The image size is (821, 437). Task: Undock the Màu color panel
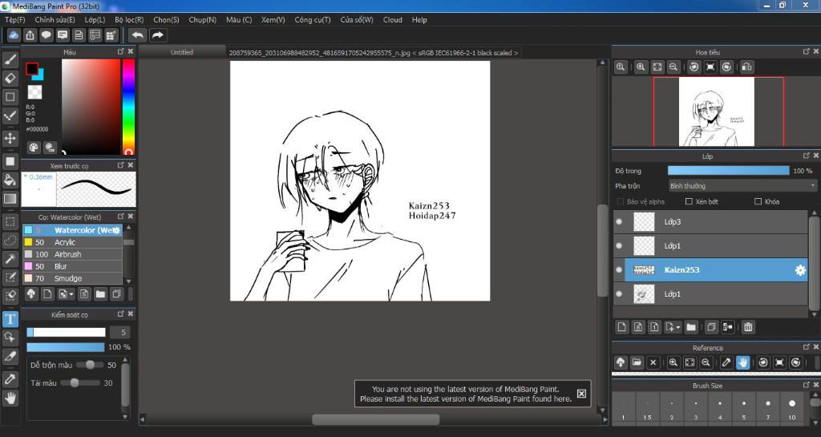point(120,51)
